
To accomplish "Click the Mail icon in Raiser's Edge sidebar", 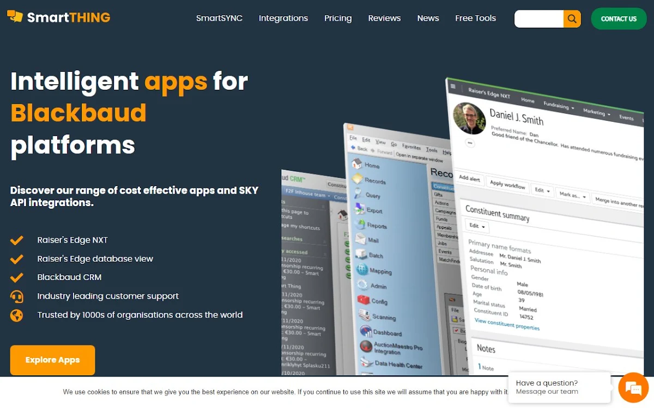I will point(360,238).
